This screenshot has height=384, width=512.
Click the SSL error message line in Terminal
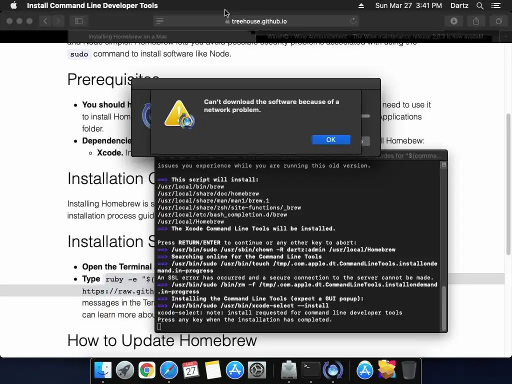(x=295, y=277)
